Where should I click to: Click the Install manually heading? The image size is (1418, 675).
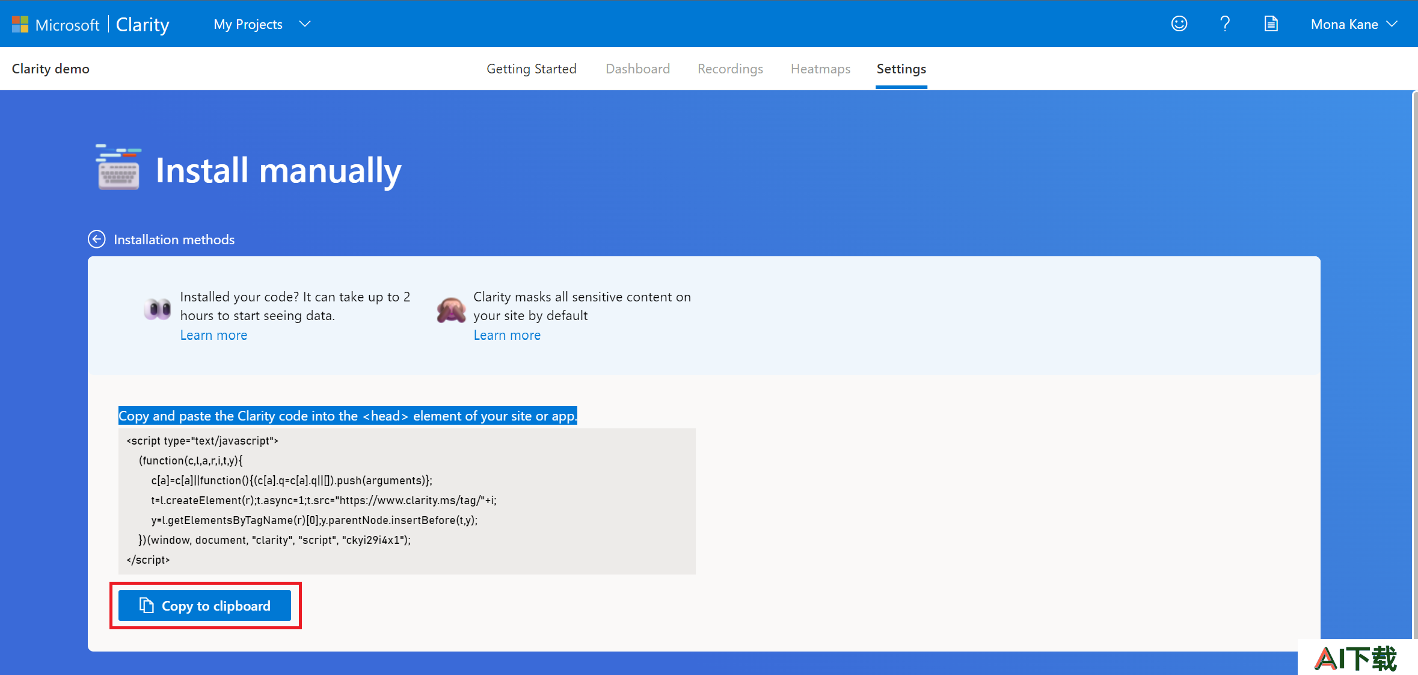(x=278, y=170)
